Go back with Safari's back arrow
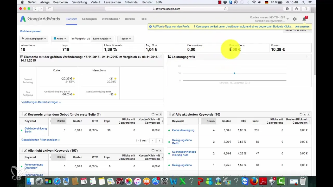 tap(35, 9)
